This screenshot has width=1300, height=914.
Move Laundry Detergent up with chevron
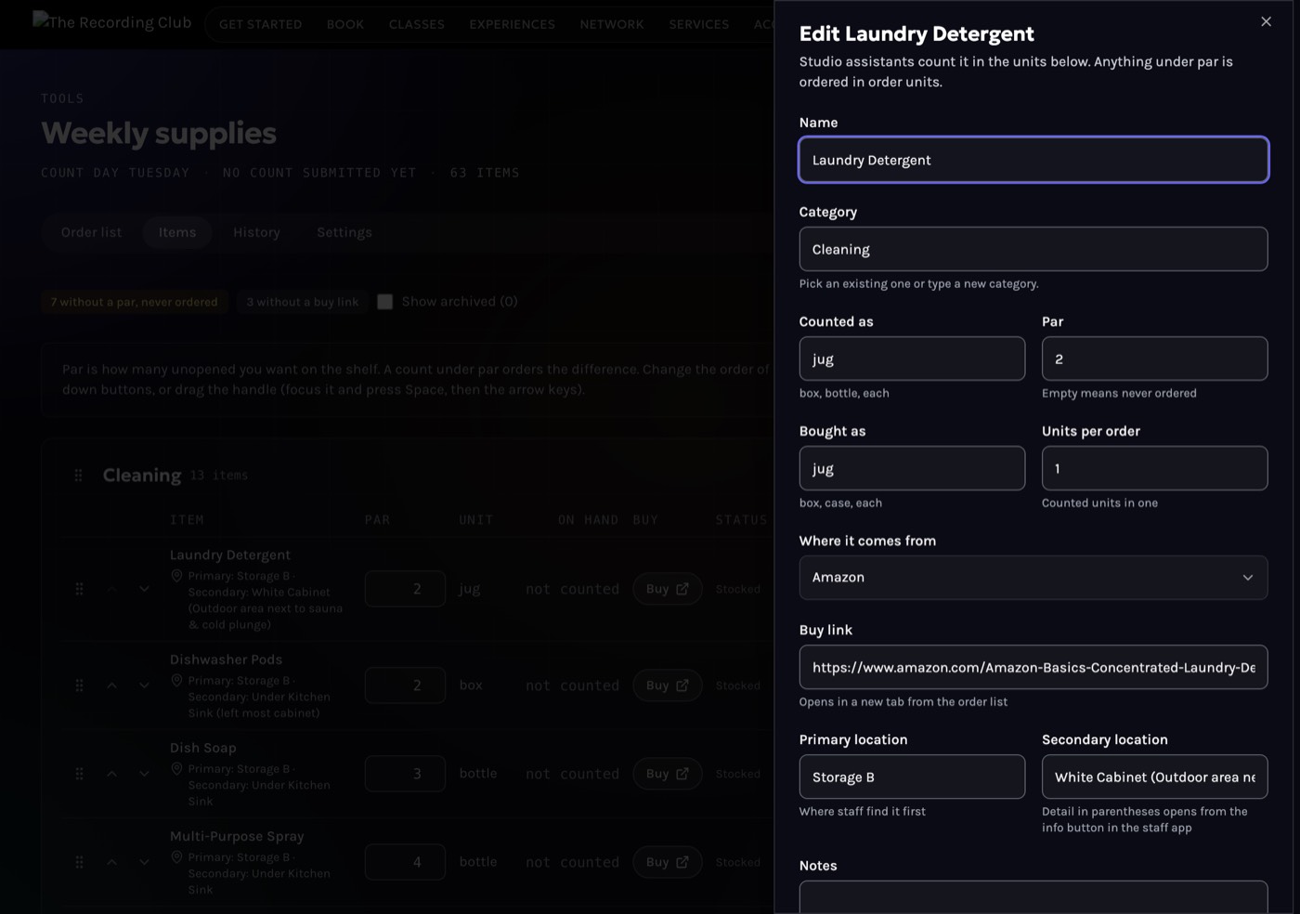[x=111, y=589]
